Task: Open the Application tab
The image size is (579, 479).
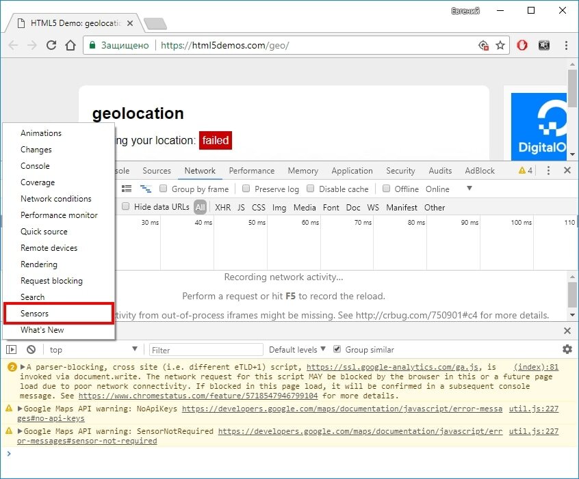Action: (x=352, y=171)
